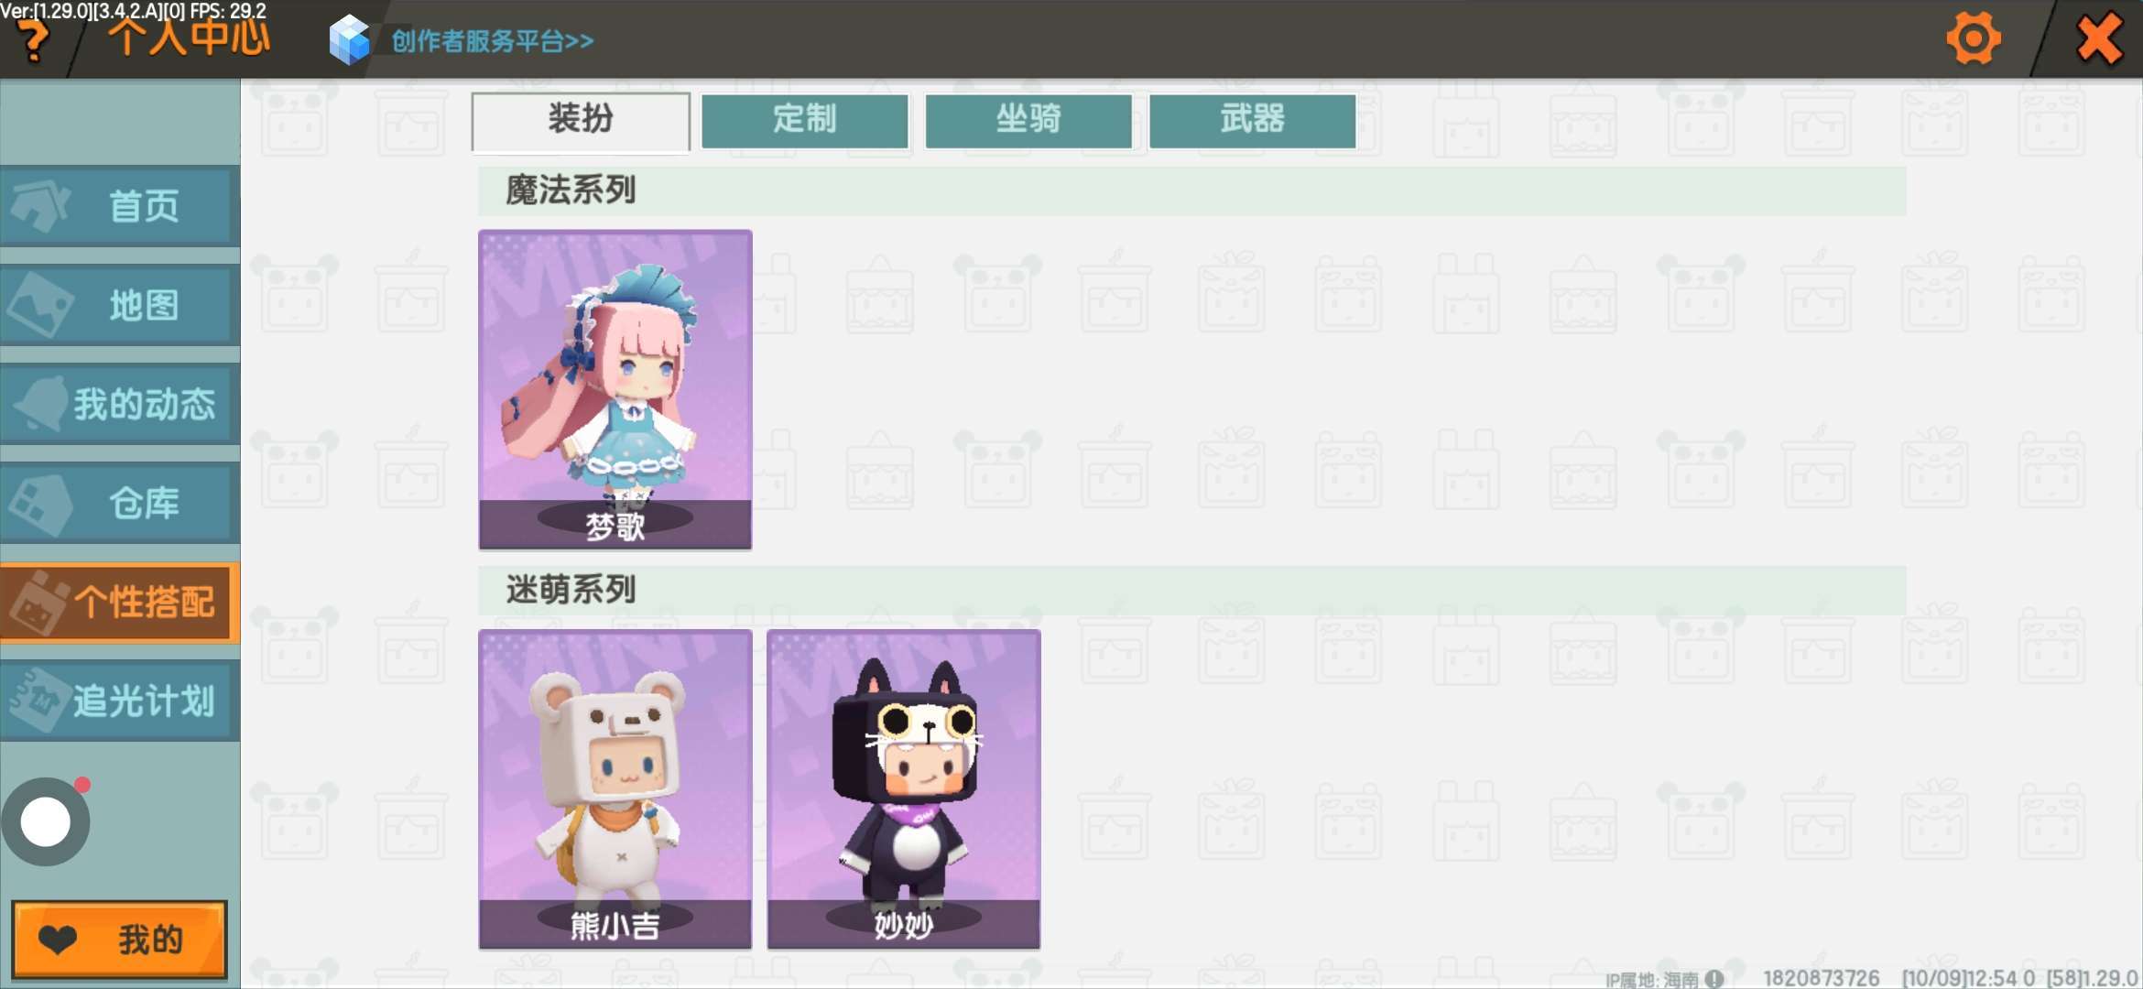Viewport: 2143px width, 989px height.
Task: Choose the 熊小吉 bear skin
Action: click(x=615, y=788)
